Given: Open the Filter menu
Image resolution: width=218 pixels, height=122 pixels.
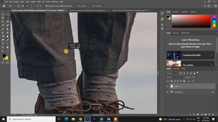Looking at the screenshot, I should point(39,2).
